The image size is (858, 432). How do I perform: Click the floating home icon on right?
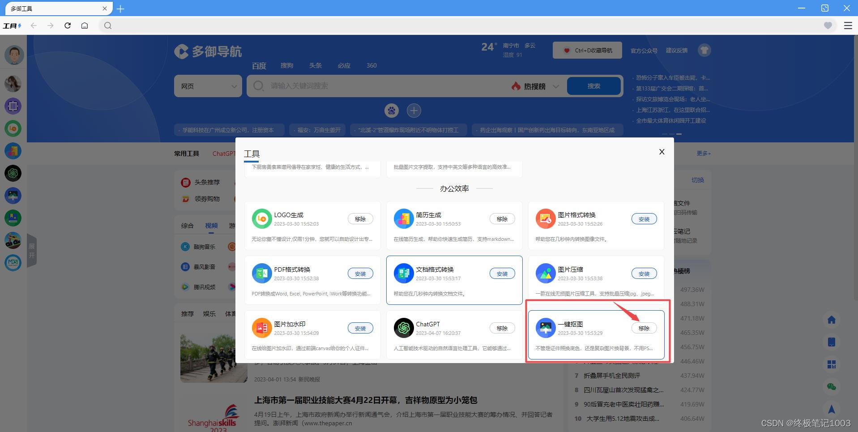[x=832, y=320]
